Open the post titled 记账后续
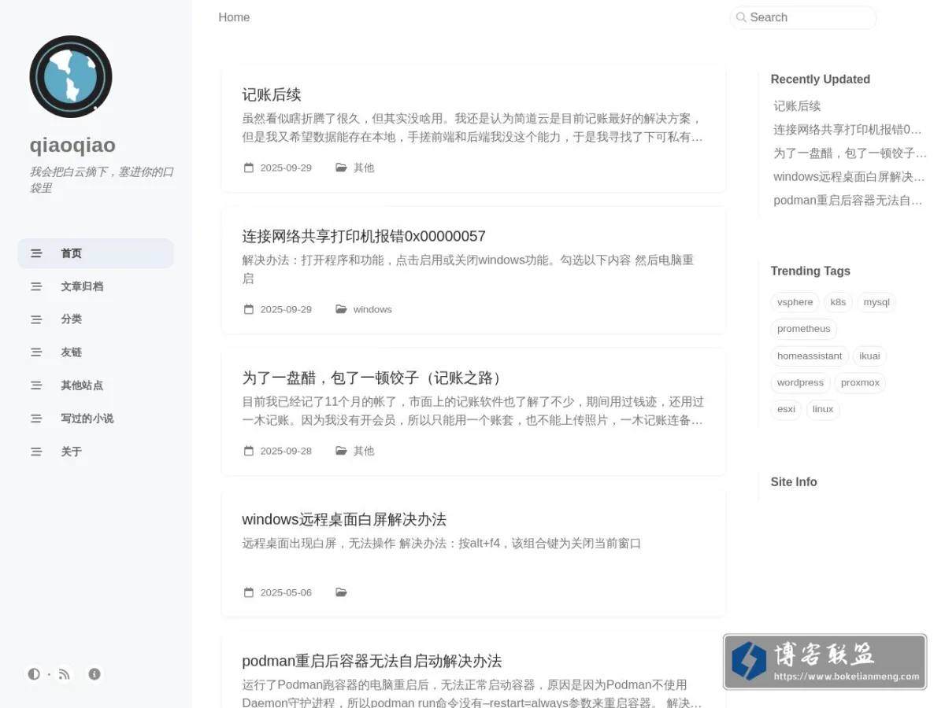The image size is (945, 708). click(272, 94)
